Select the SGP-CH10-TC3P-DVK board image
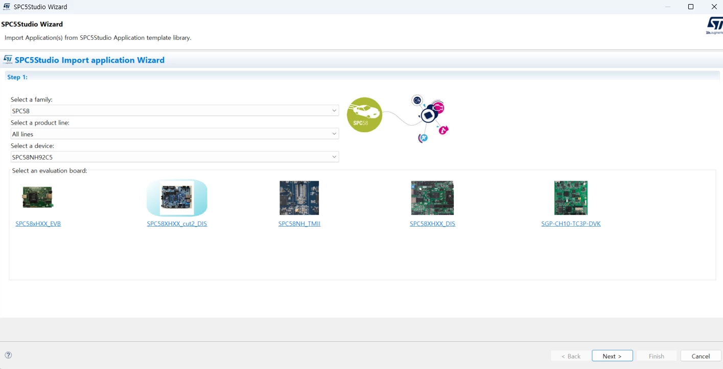Screen dimensions: 723x369 point(571,198)
